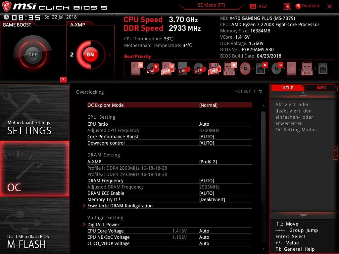Image resolution: width=339 pixels, height=254 pixels.
Task: Select gray UEFI CD disc boot icon with U badge
Action: tap(277, 69)
